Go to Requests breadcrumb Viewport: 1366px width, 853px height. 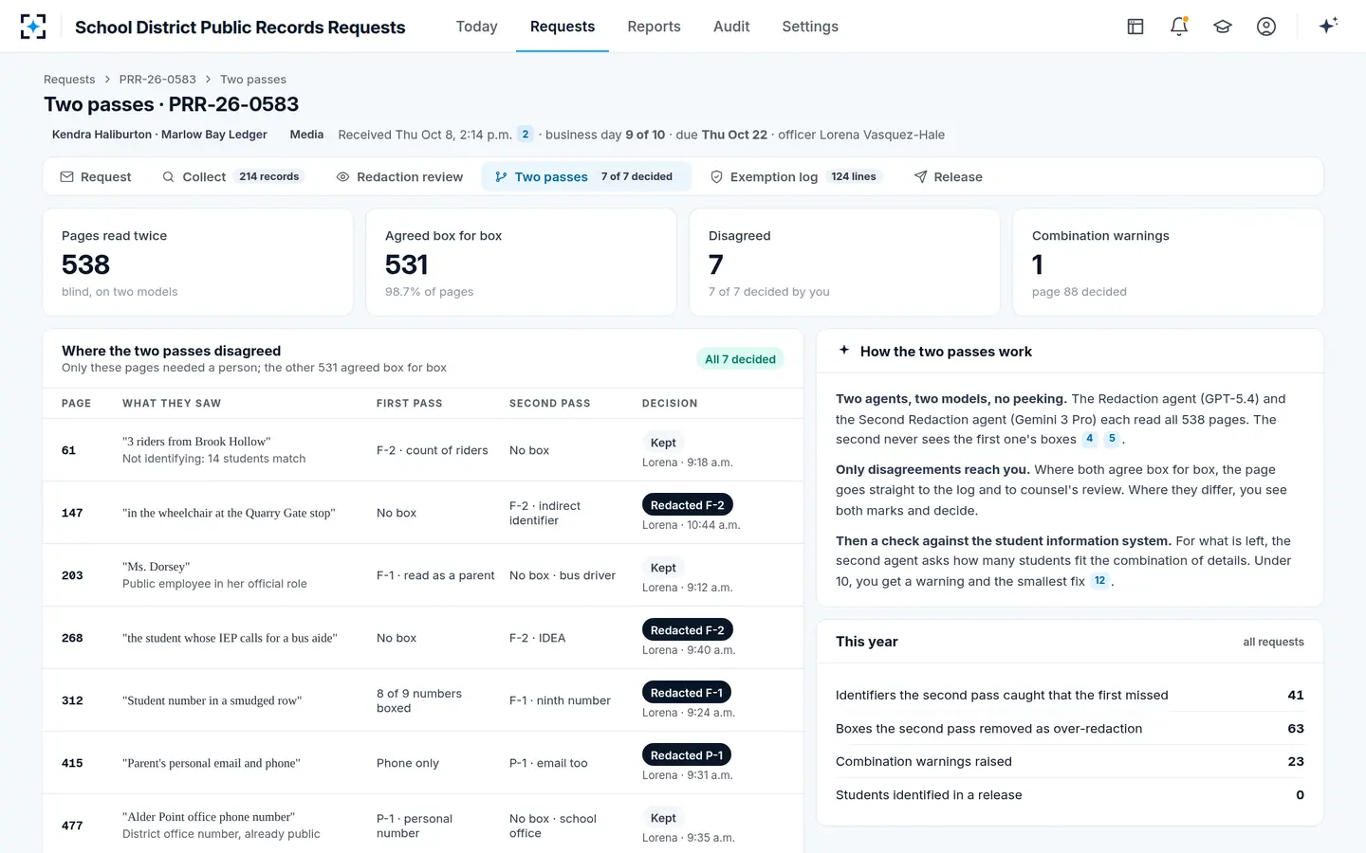(69, 80)
